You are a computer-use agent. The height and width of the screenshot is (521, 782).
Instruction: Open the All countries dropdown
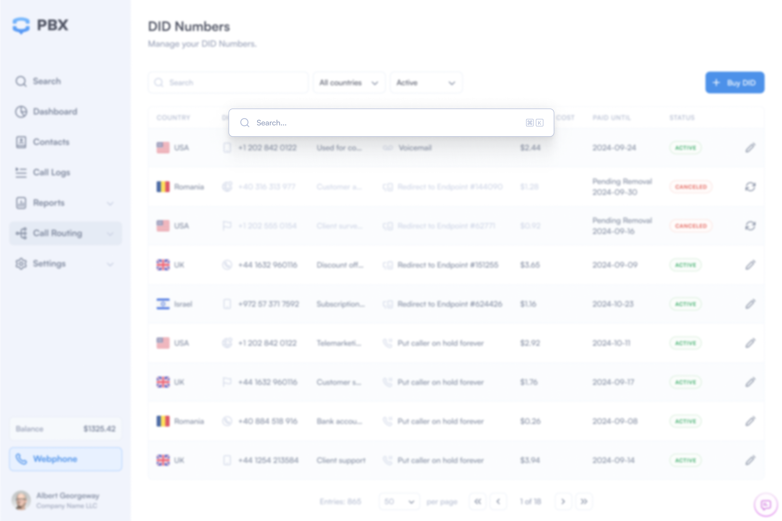click(x=349, y=83)
